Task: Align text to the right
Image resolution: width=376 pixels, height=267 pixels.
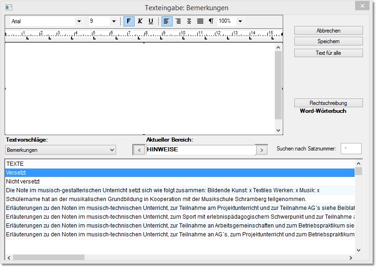Action: coord(178,21)
